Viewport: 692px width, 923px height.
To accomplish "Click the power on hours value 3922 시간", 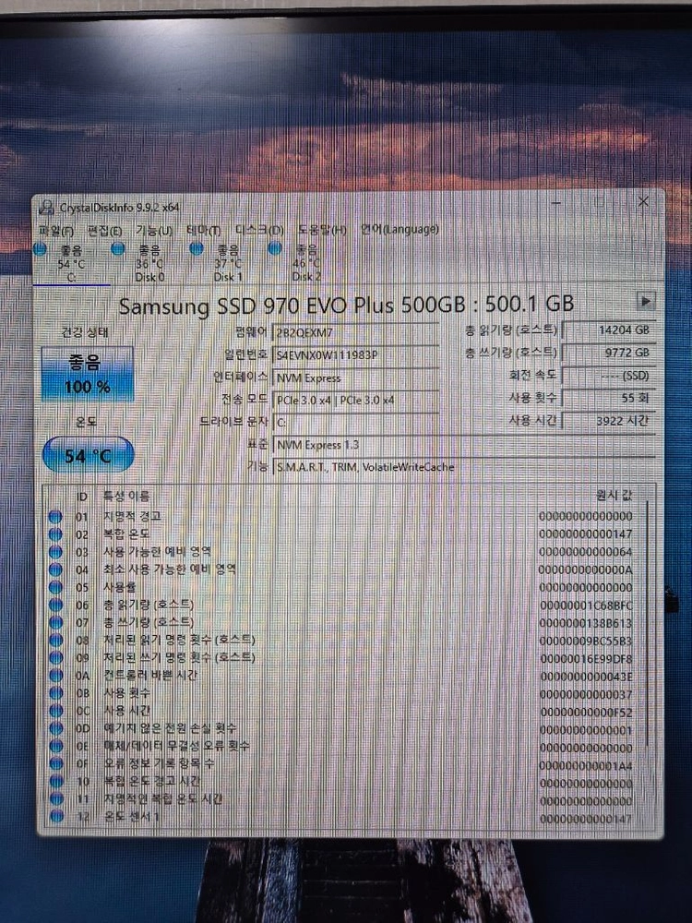I will [608, 420].
